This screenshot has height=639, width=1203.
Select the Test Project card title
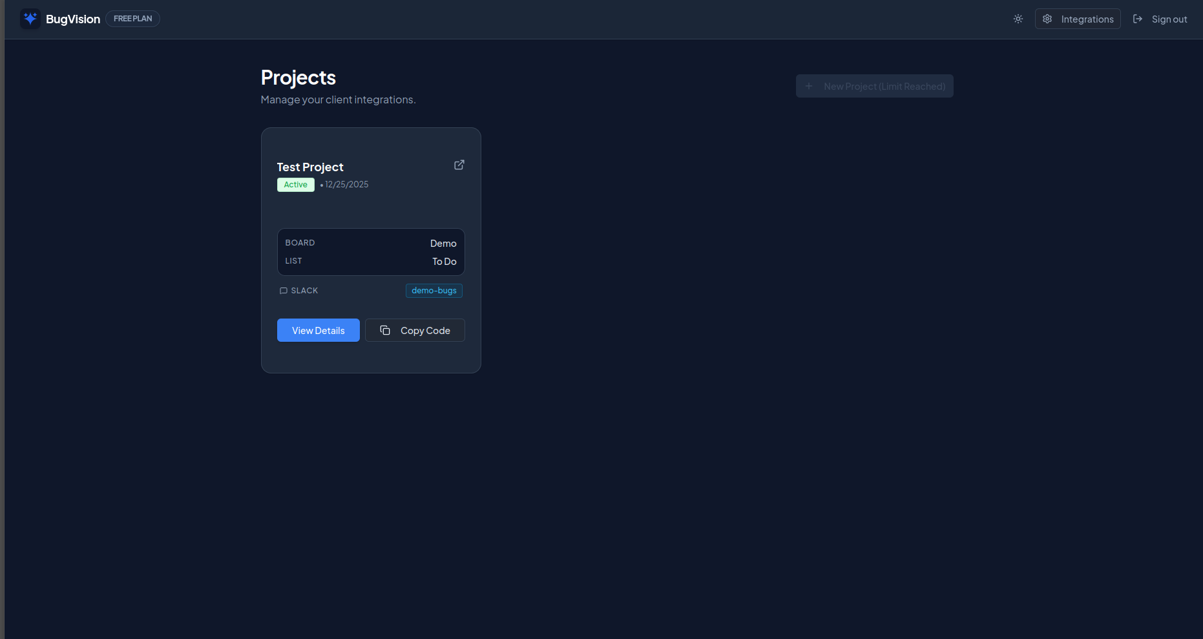[x=309, y=167]
